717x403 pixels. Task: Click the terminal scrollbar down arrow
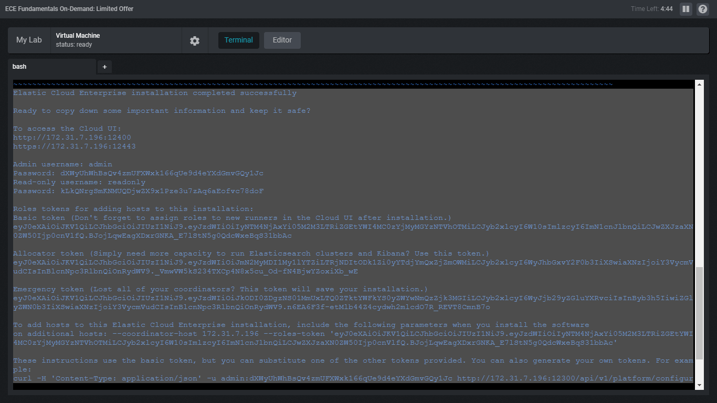tap(699, 385)
